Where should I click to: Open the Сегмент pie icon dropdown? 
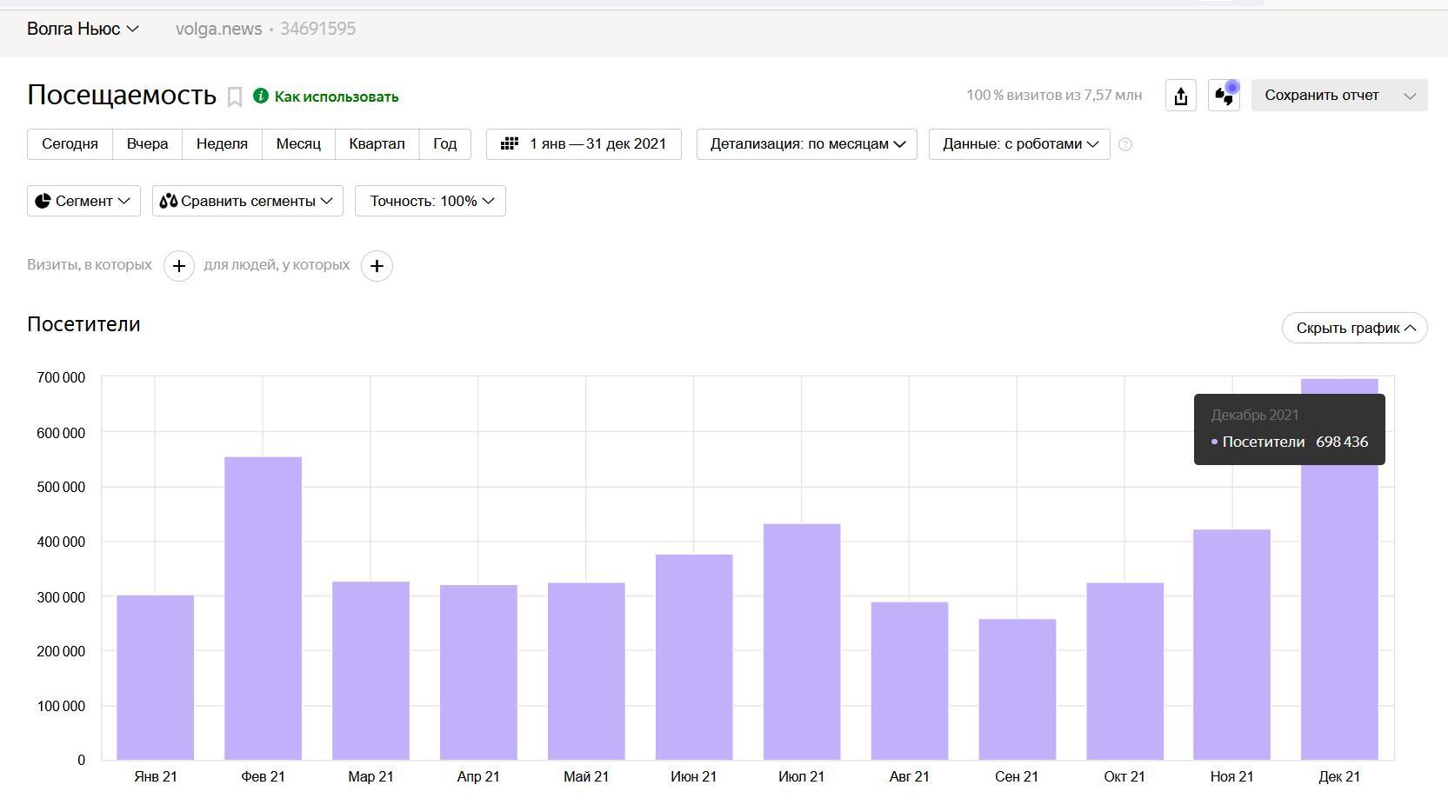83,201
